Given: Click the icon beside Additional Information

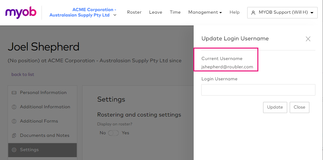Looking at the screenshot, I should point(14,107).
